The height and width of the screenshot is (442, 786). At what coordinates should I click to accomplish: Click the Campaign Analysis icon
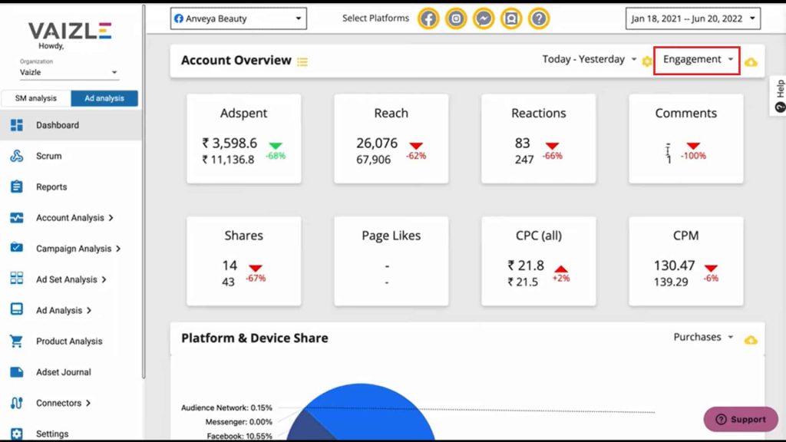pyautogui.click(x=17, y=248)
